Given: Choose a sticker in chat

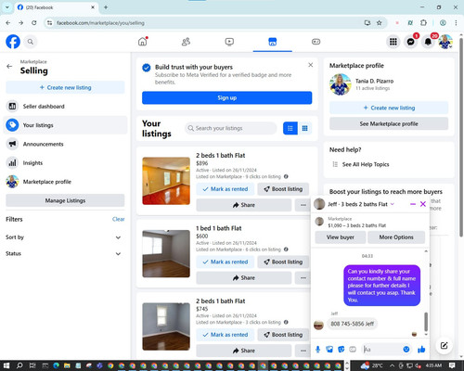Looking at the screenshot, I should point(341,350).
